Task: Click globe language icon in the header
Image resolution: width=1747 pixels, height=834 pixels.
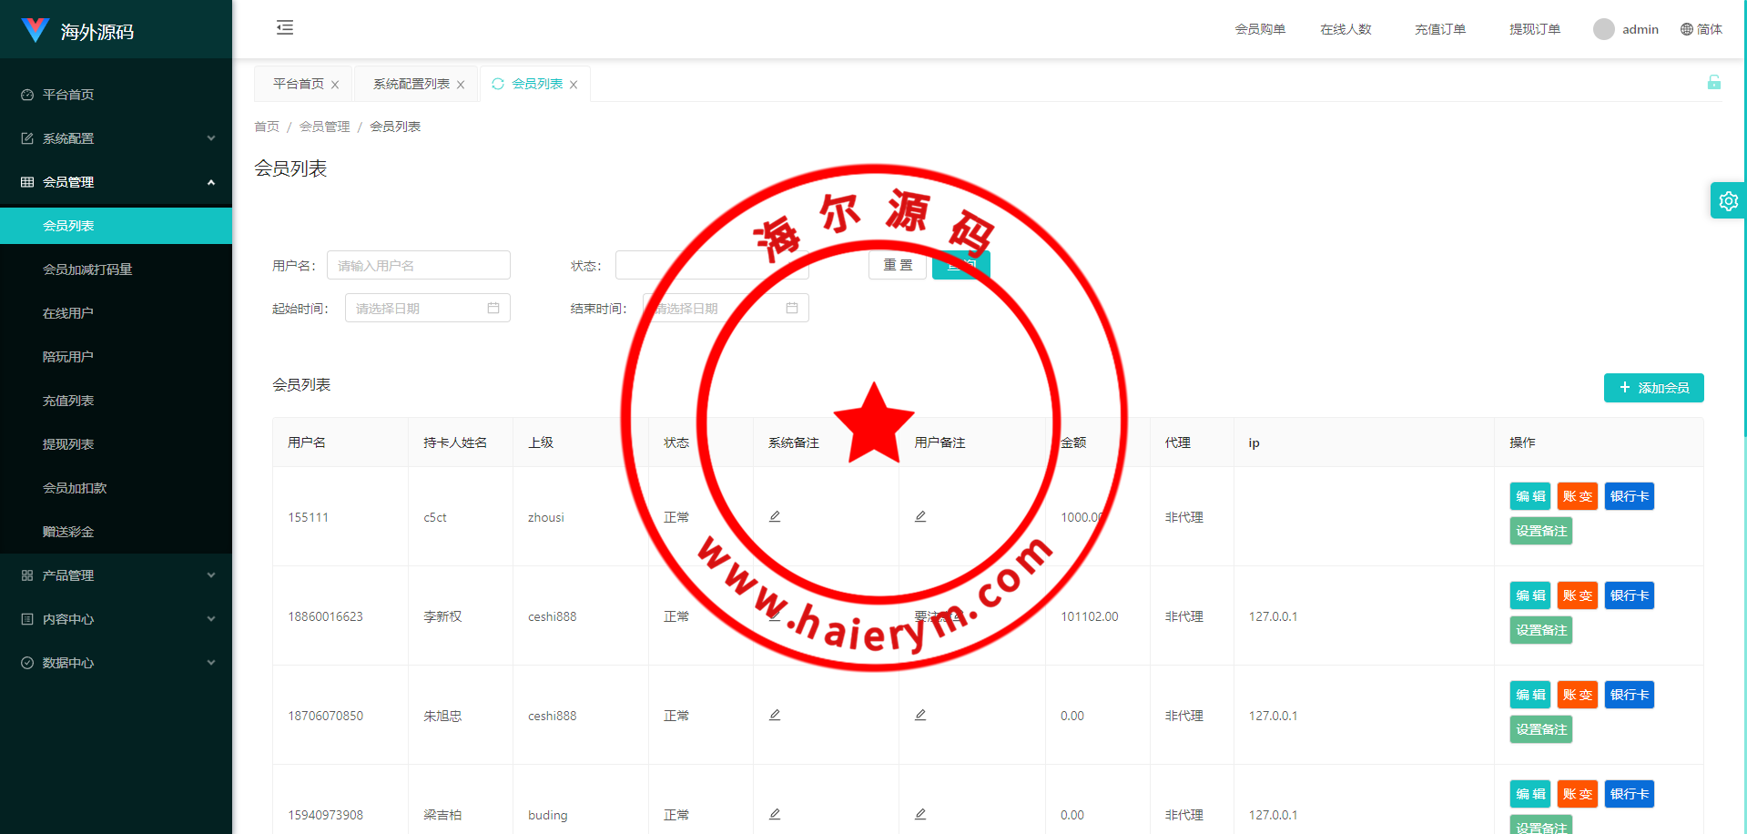Action: [x=1686, y=29]
